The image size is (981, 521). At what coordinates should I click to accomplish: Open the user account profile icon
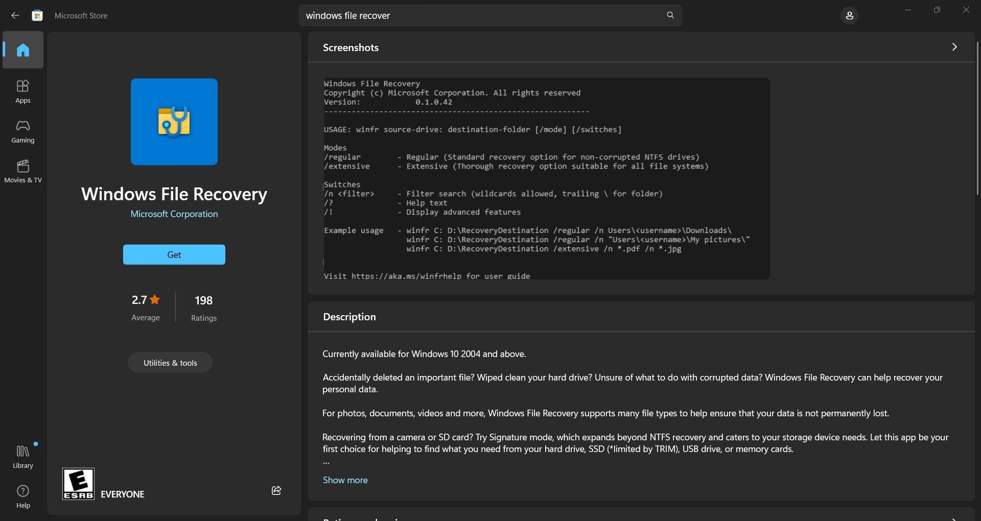click(x=849, y=16)
